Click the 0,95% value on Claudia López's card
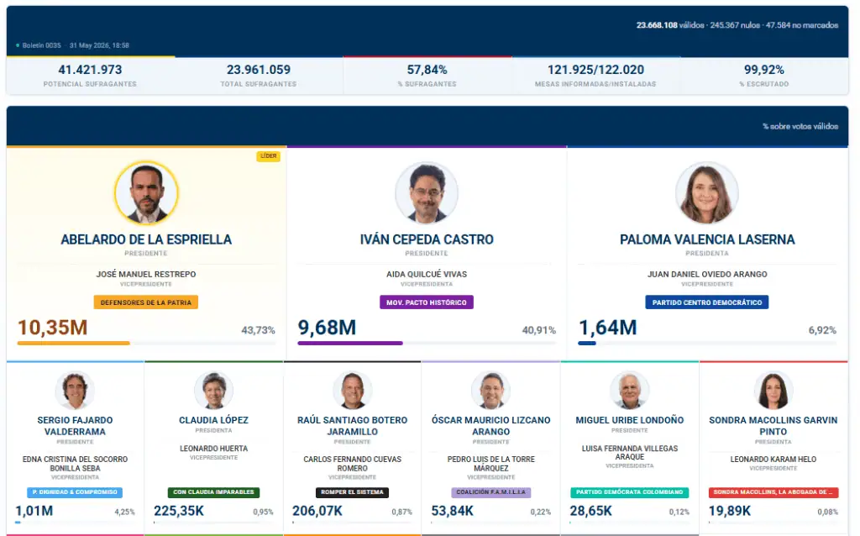 [263, 512]
